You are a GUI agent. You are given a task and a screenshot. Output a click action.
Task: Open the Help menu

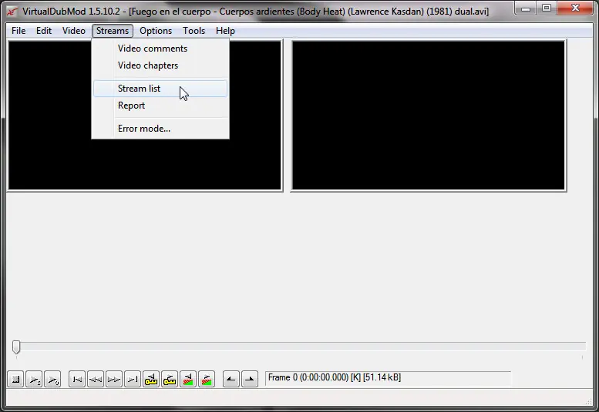225,31
